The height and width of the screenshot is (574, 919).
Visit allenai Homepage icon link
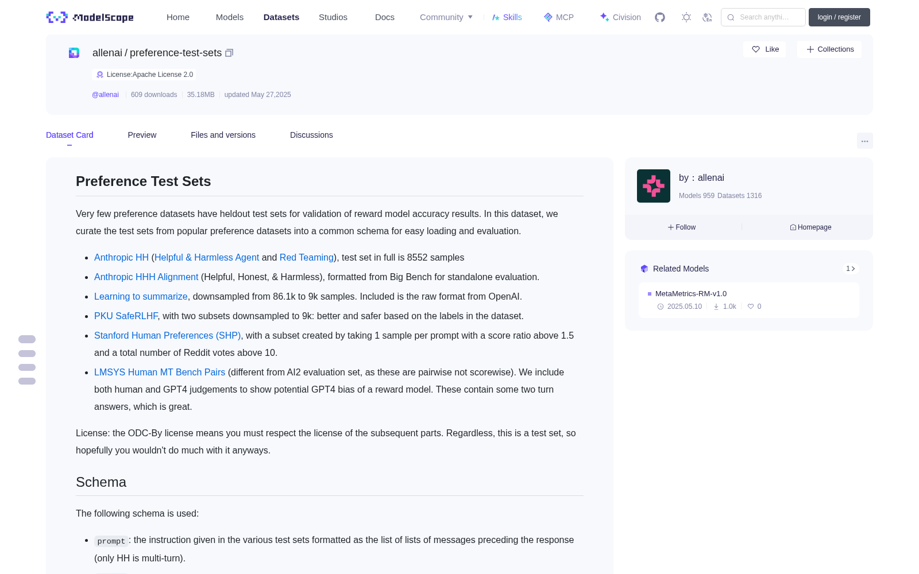(x=810, y=227)
